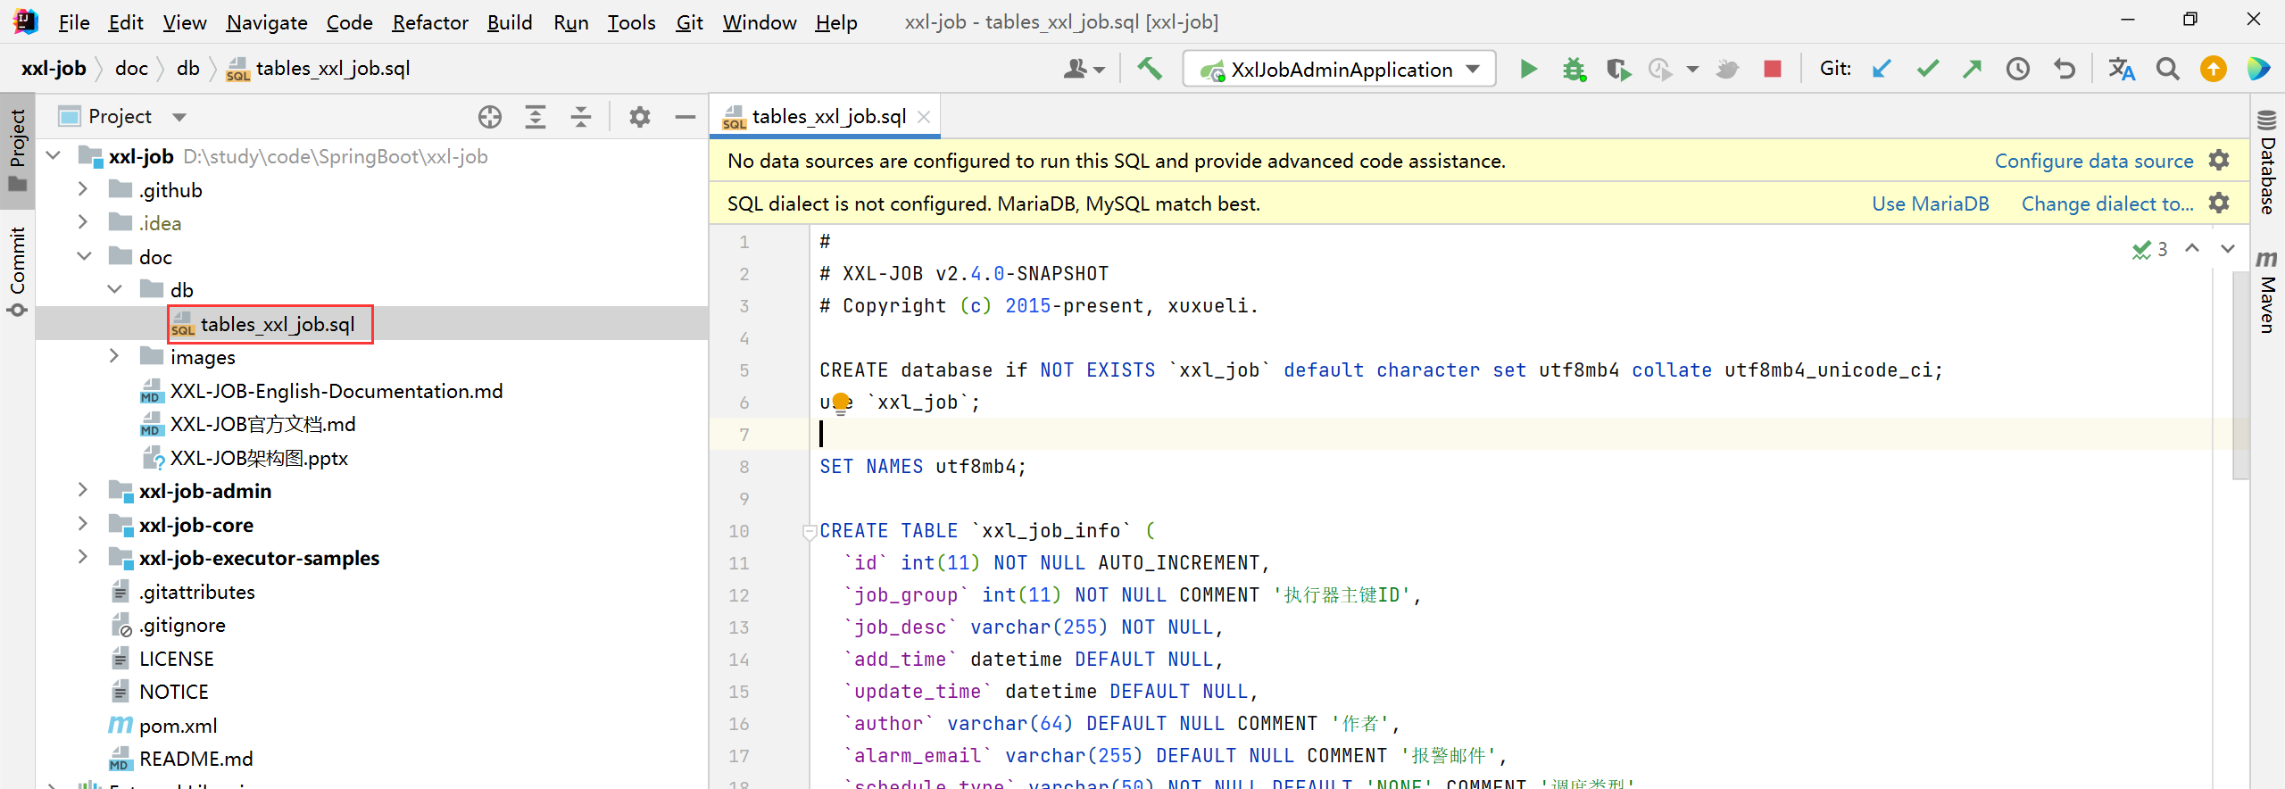Screen dimensions: 2285x789
Task: Expand the xxl-job-core module
Action: coord(83,524)
